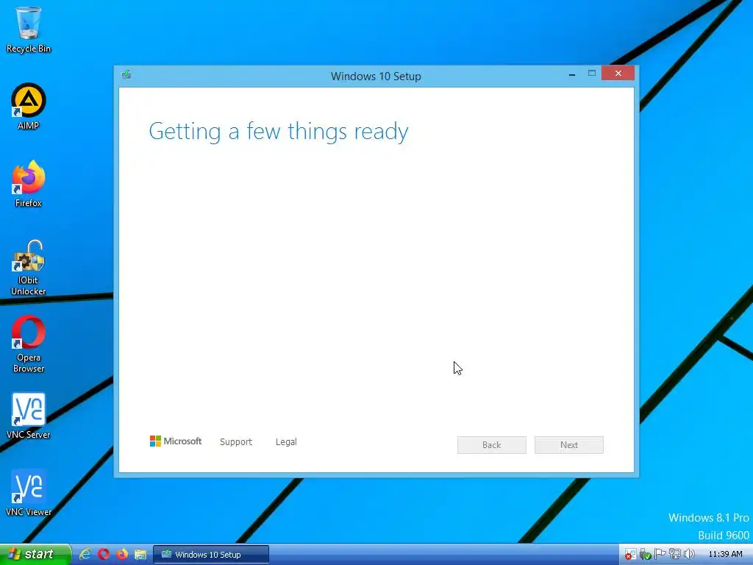Click the VNC Server tray icon
753x565 pixels.
630,555
